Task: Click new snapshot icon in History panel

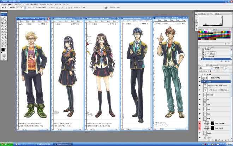Action: pyautogui.click(x=226, y=62)
